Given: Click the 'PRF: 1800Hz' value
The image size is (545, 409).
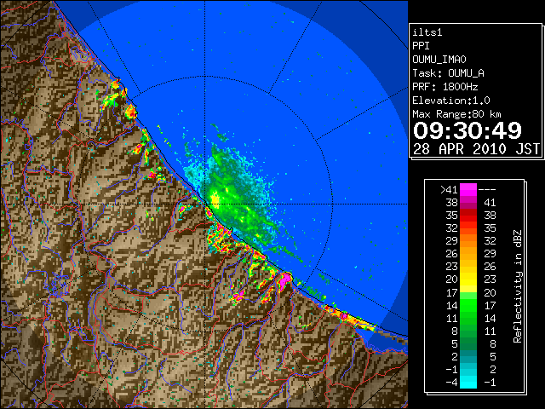Looking at the screenshot, I should 445,87.
